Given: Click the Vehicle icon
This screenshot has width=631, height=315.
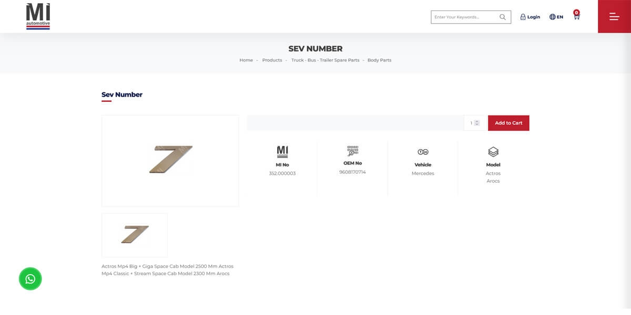Looking at the screenshot, I should tap(423, 152).
